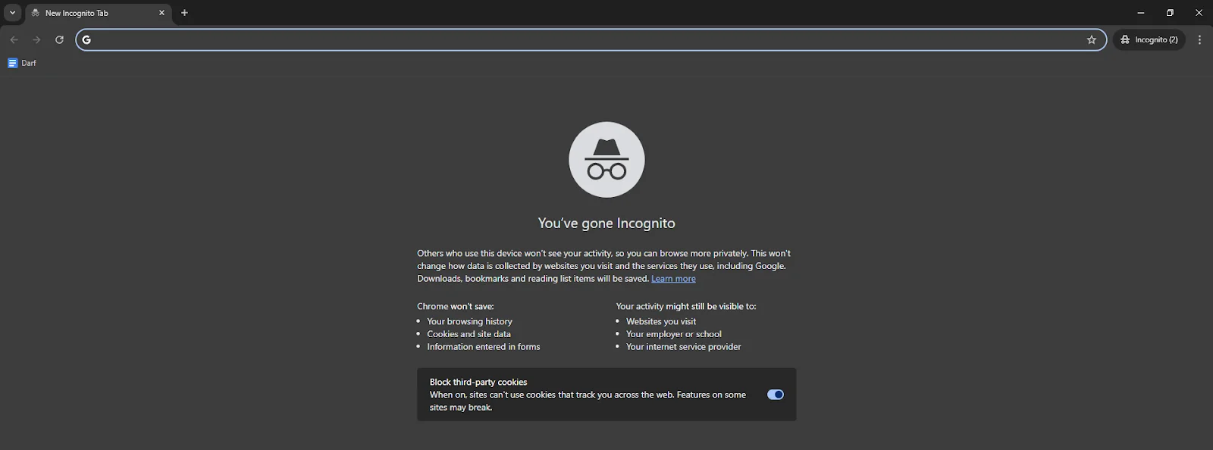Viewport: 1213px width, 450px height.
Task: Open the Incognito (2) profile button
Action: (1149, 39)
